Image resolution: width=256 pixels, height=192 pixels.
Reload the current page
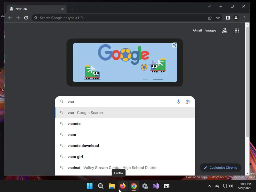[26, 18]
